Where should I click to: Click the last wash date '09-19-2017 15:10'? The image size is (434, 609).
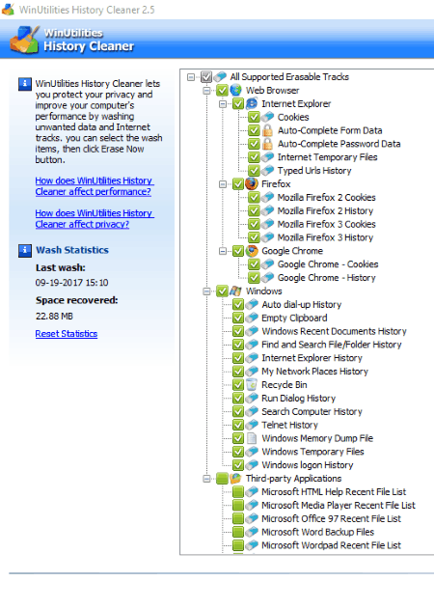coord(71,283)
